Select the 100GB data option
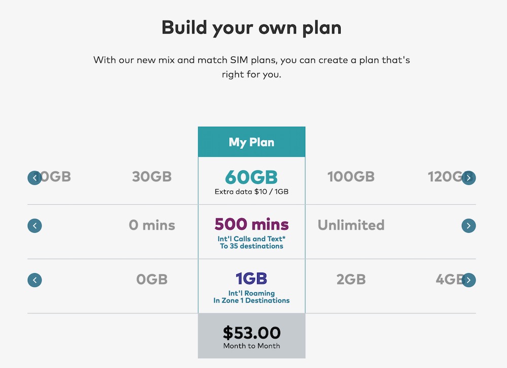Screen dimensions: 507x368 pos(351,177)
